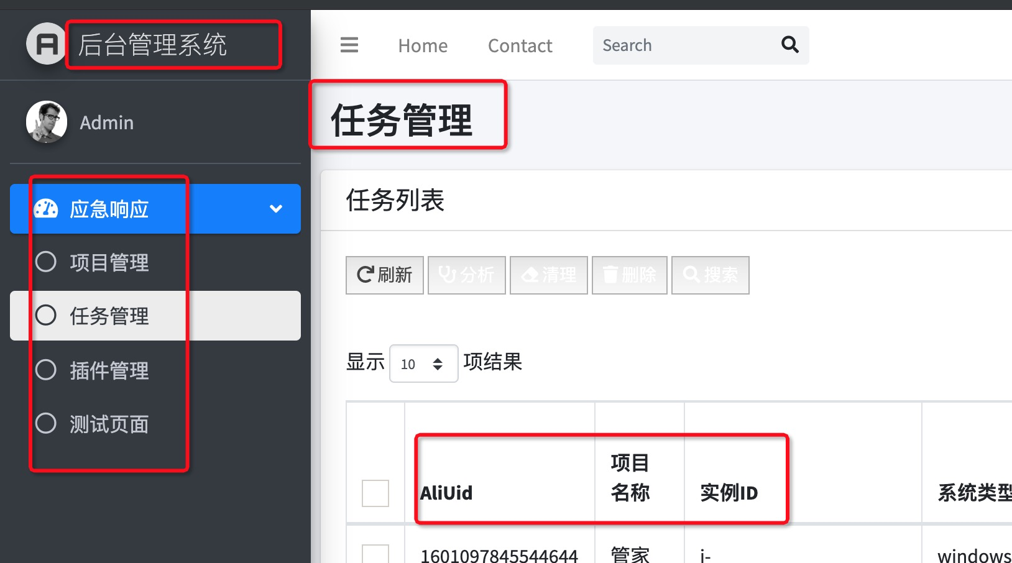
Task: Focus the Search input field
Action: click(x=682, y=45)
